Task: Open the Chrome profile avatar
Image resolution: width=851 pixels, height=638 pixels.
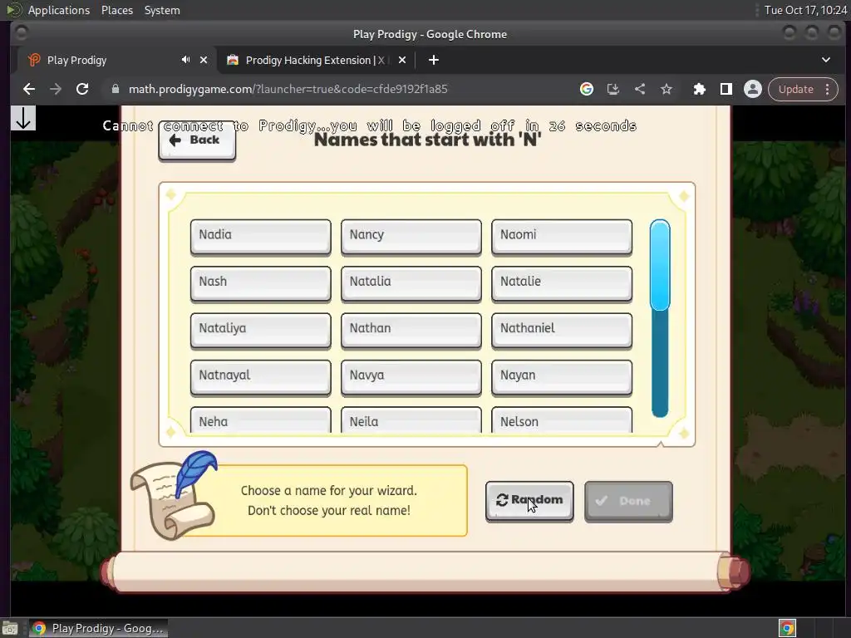Action: click(753, 89)
